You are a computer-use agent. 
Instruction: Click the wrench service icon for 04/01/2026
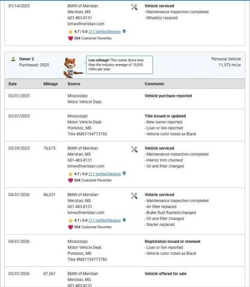tap(135, 196)
